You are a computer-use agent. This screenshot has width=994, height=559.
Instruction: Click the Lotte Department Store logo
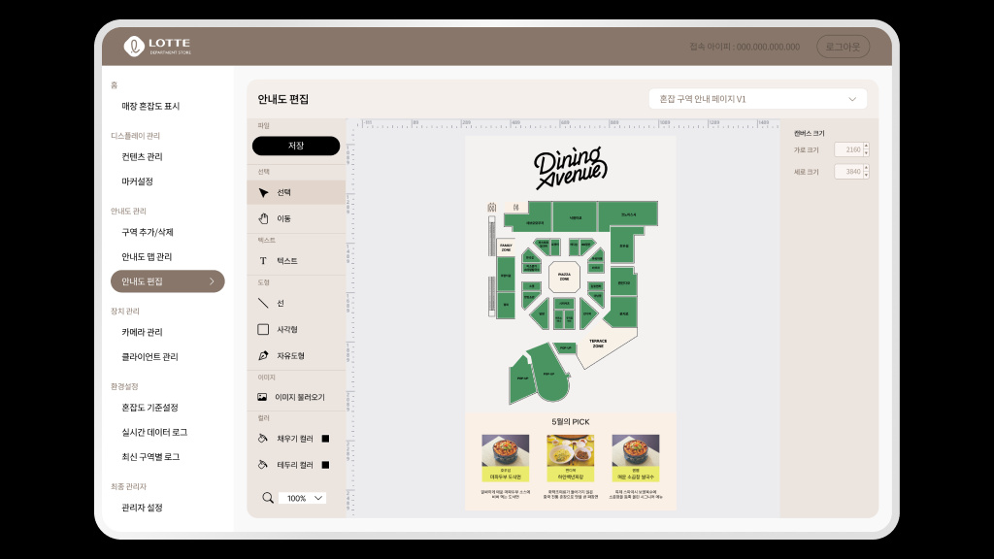157,47
